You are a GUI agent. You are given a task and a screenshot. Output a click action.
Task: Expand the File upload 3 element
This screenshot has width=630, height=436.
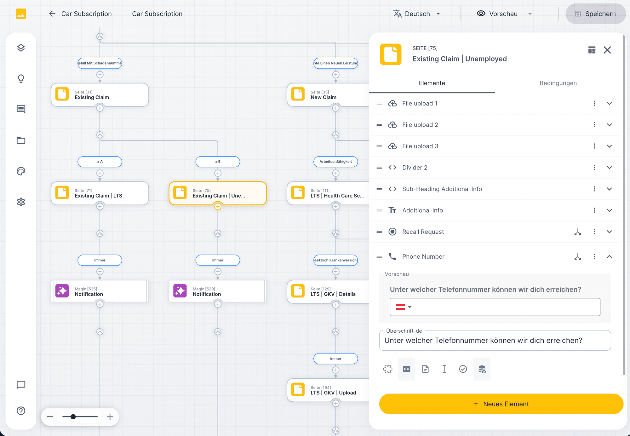[x=610, y=146]
